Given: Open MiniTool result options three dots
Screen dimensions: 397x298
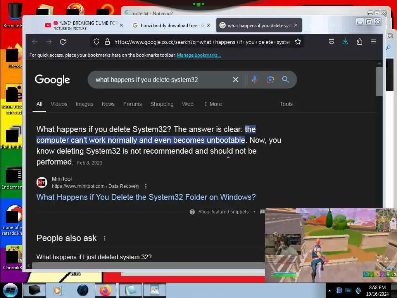Looking at the screenshot, I should [146, 186].
